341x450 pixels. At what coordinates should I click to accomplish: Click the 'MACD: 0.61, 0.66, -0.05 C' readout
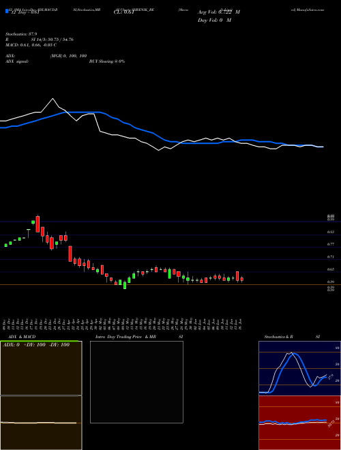(31, 45)
